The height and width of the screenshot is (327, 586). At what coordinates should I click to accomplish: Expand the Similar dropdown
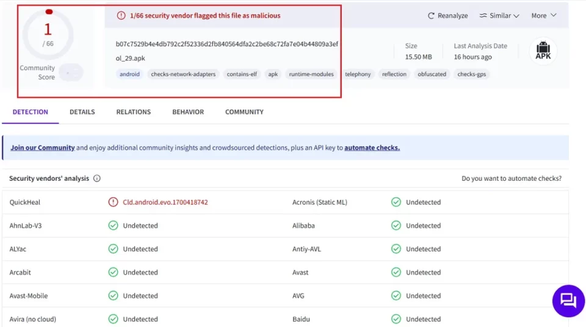click(x=500, y=16)
